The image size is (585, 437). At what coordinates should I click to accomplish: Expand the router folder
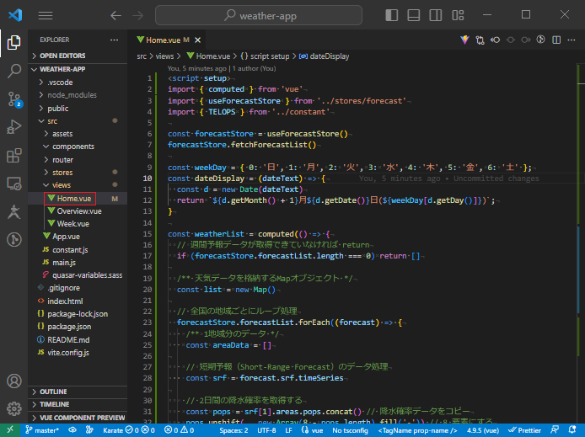[x=78, y=160]
